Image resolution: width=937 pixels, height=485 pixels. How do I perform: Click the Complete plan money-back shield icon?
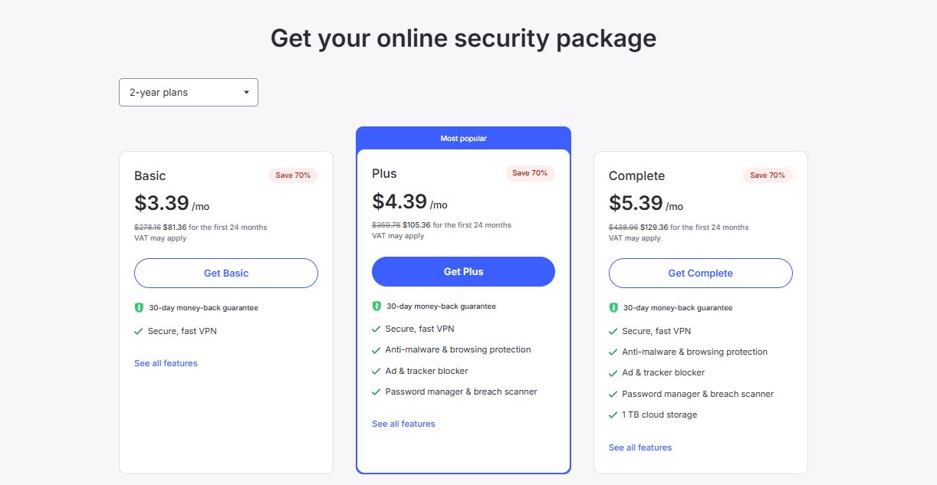pos(613,308)
